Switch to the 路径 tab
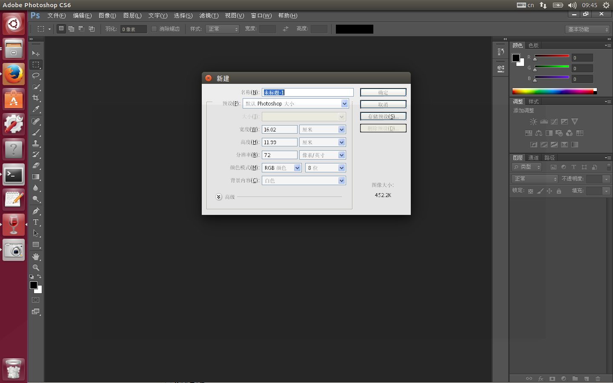613x383 pixels. click(550, 157)
